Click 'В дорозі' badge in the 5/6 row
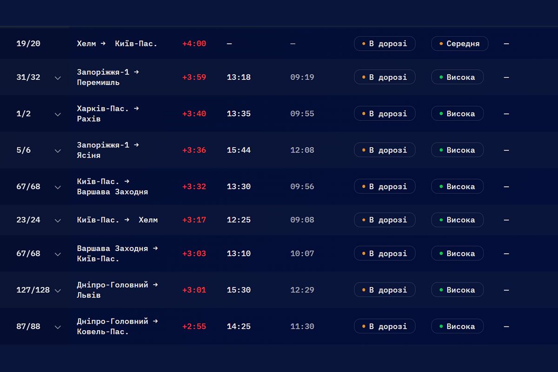The height and width of the screenshot is (372, 558). click(x=385, y=150)
